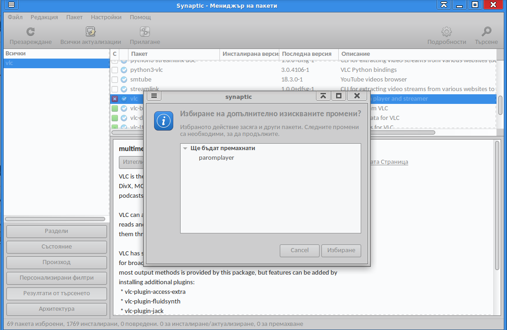Open the Synaptic main window menu icon
This screenshot has width=507, height=330.
[x=11, y=5]
